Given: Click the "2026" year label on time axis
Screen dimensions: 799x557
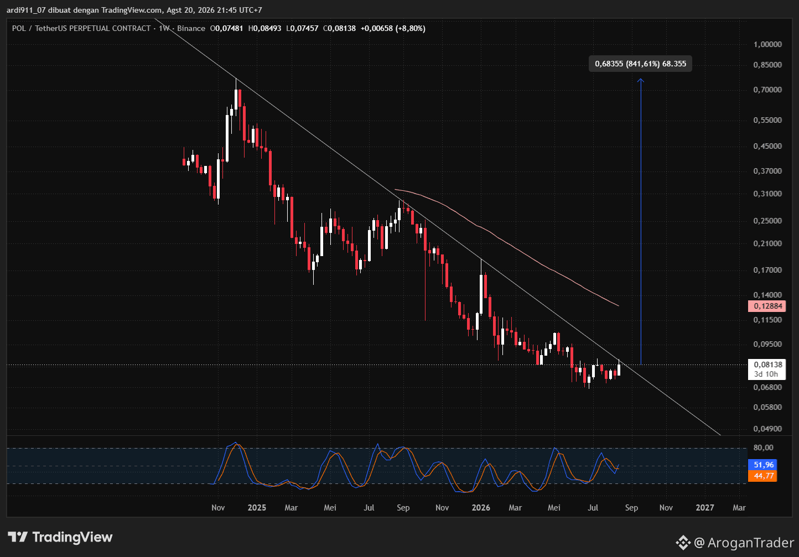Looking at the screenshot, I should 481,508.
